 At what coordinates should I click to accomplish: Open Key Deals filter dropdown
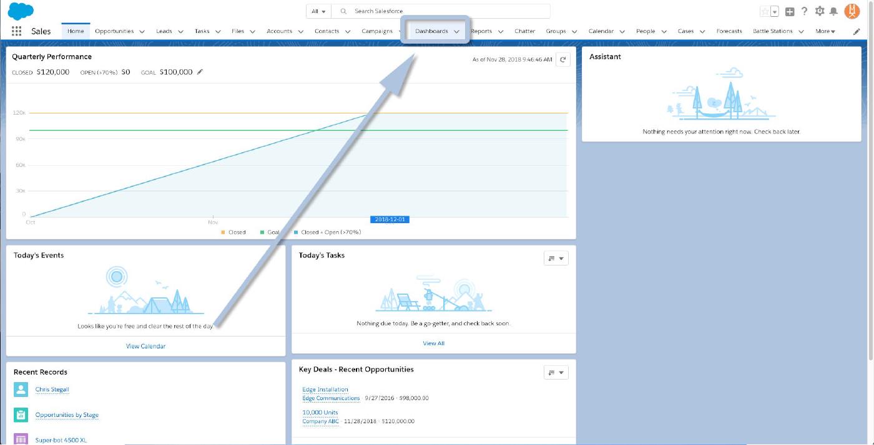pos(556,373)
